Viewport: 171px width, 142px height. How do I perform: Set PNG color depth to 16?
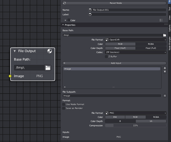(151, 121)
